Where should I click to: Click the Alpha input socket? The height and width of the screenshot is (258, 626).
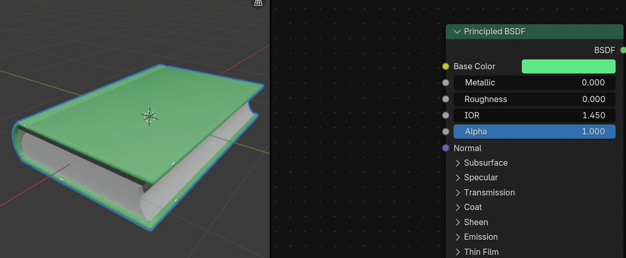point(446,131)
